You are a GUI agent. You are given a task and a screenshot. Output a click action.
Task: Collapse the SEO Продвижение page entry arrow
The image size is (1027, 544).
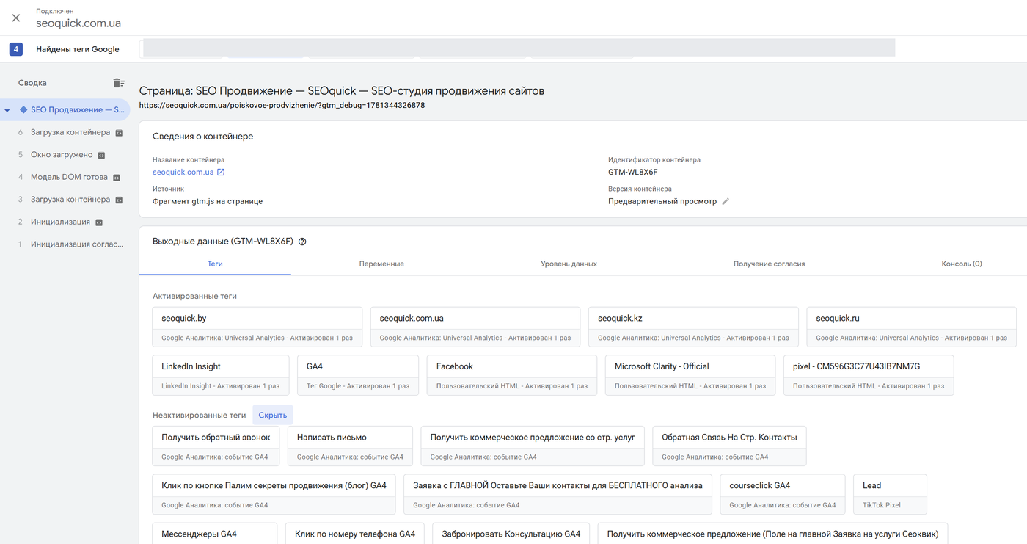point(7,110)
